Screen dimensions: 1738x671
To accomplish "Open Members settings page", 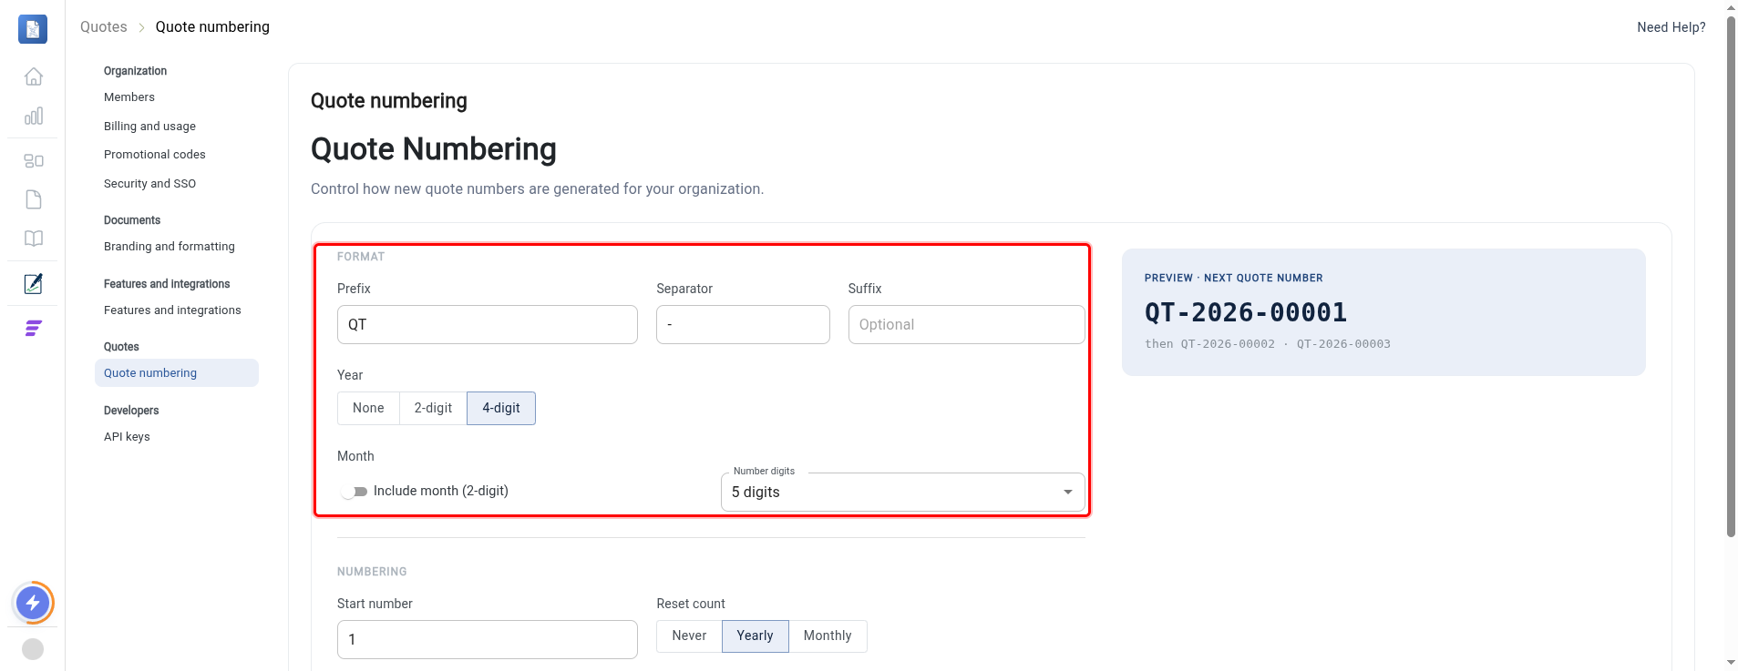I will [129, 97].
